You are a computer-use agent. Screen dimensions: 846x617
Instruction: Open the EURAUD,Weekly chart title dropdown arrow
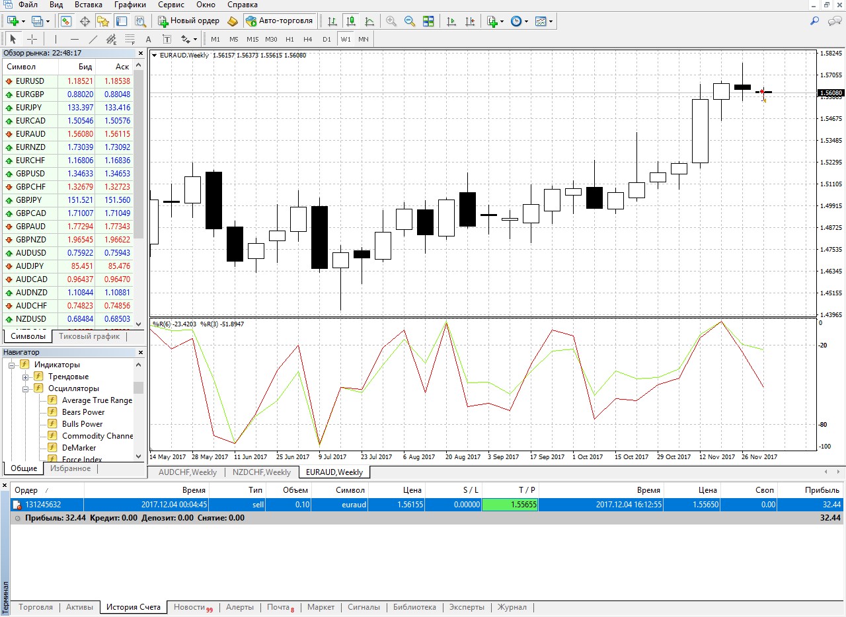[155, 55]
